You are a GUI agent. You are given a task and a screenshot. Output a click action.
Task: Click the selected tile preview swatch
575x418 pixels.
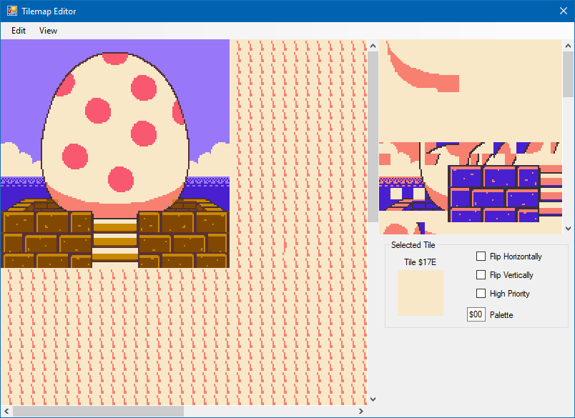pyautogui.click(x=421, y=293)
